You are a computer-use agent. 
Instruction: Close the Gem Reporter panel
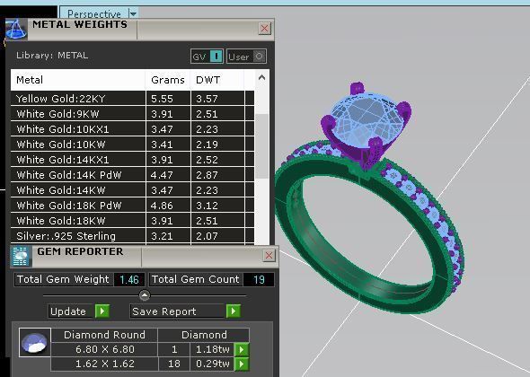click(x=269, y=256)
